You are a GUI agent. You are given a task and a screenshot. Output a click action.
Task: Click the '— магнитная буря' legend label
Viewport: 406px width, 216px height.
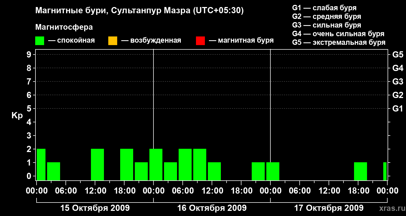coord(241,41)
